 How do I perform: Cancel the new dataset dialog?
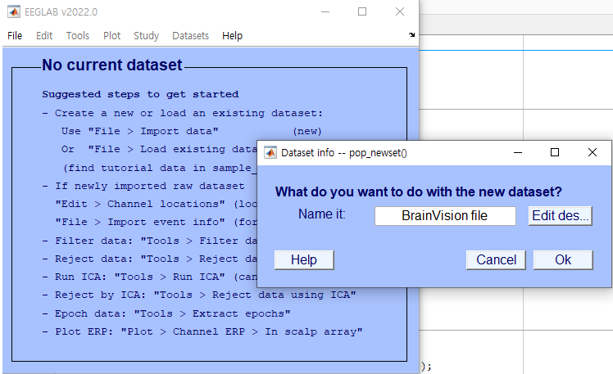pos(496,260)
